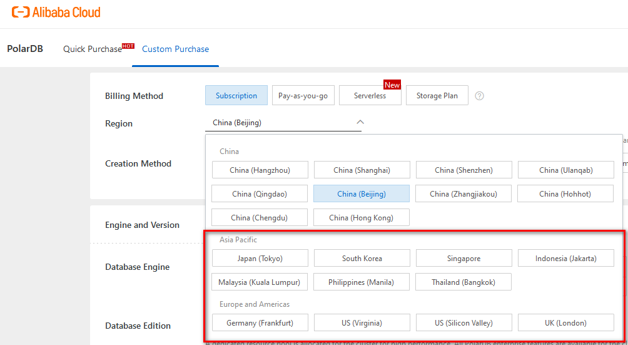Choose China (Shanghai) region
This screenshot has width=628, height=345.
[362, 170]
